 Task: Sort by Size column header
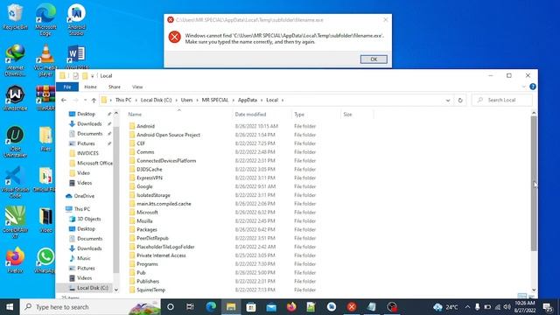coord(357,115)
